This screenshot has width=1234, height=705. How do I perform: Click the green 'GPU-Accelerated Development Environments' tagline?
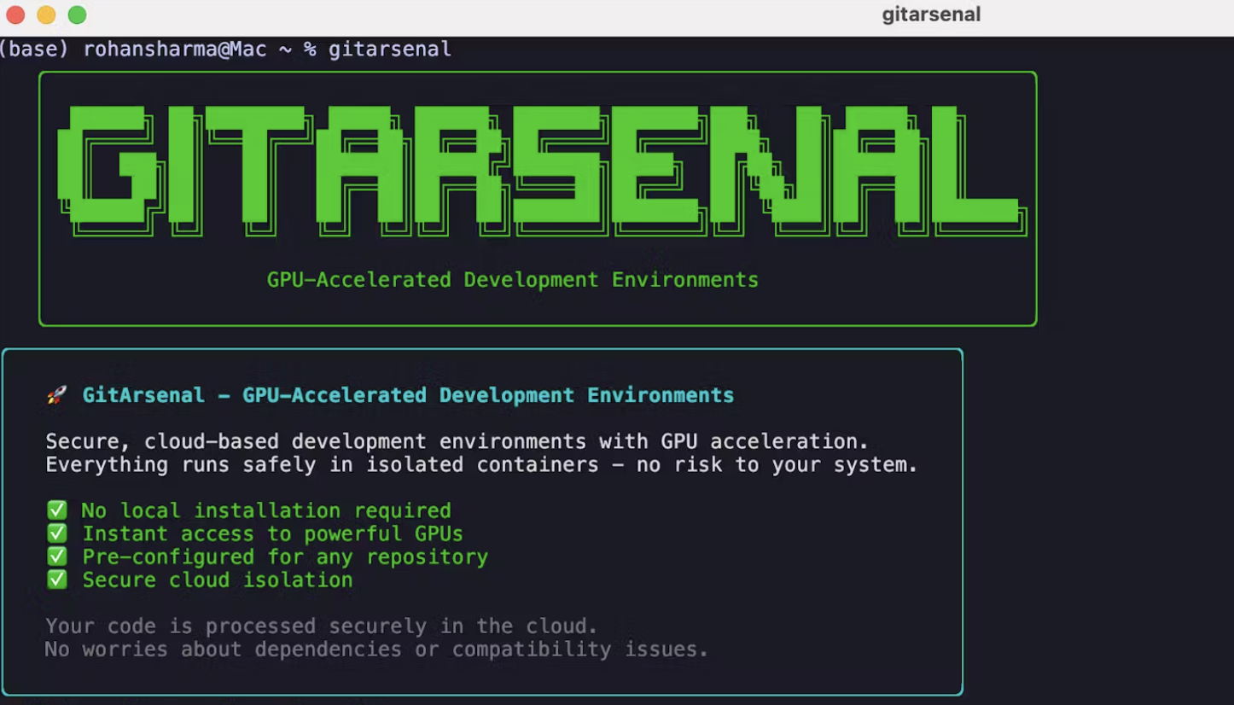(513, 280)
